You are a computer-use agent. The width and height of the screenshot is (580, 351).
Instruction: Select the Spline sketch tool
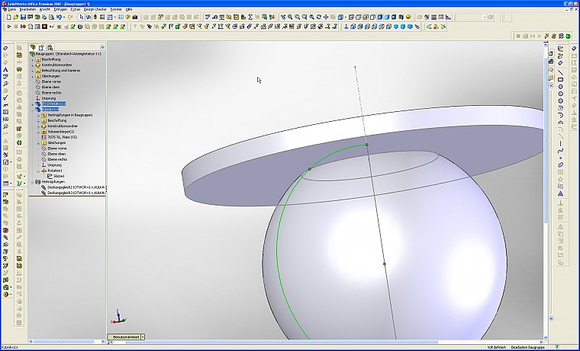(560, 151)
